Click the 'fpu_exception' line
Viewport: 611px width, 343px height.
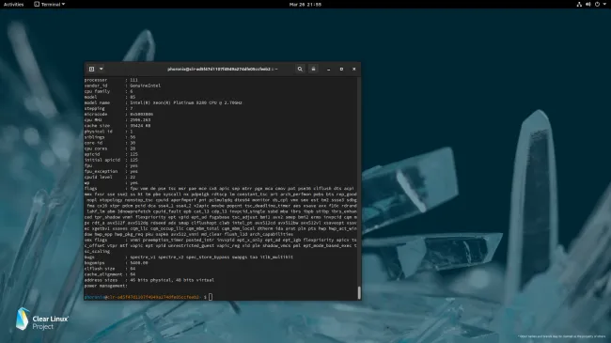[111, 171]
